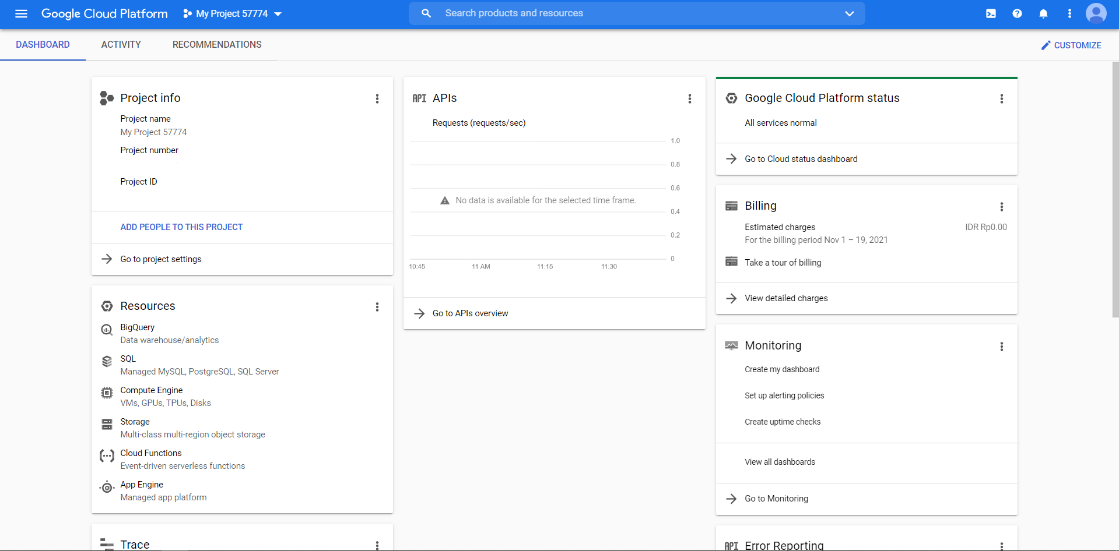
Task: Open the hamburger navigation menu
Action: 21,13
